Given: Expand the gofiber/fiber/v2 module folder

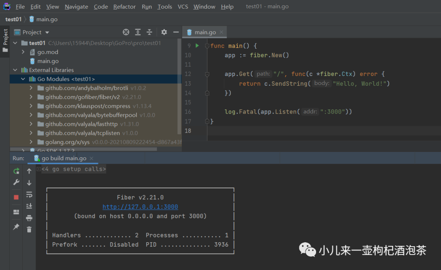Looking at the screenshot, I should pyautogui.click(x=31, y=97).
